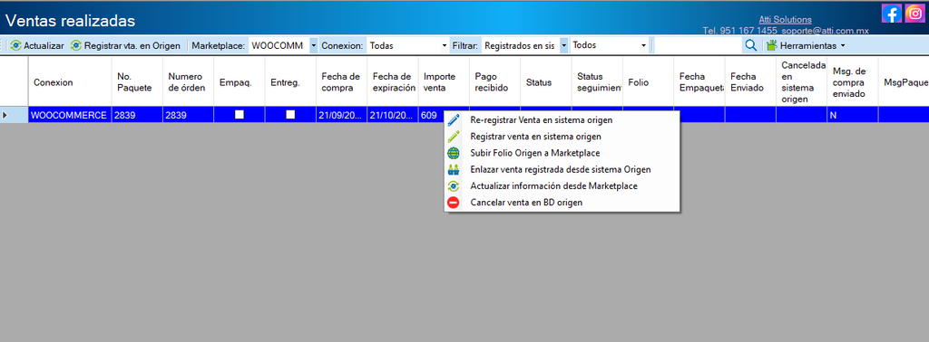
Task: Select the No. Paquete cell 2839
Action: 137,115
